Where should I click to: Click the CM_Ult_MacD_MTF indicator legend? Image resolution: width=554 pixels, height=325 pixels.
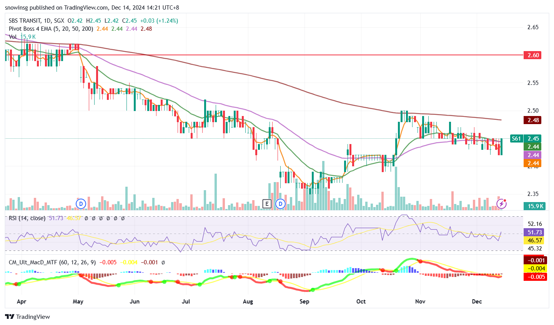click(x=52, y=262)
